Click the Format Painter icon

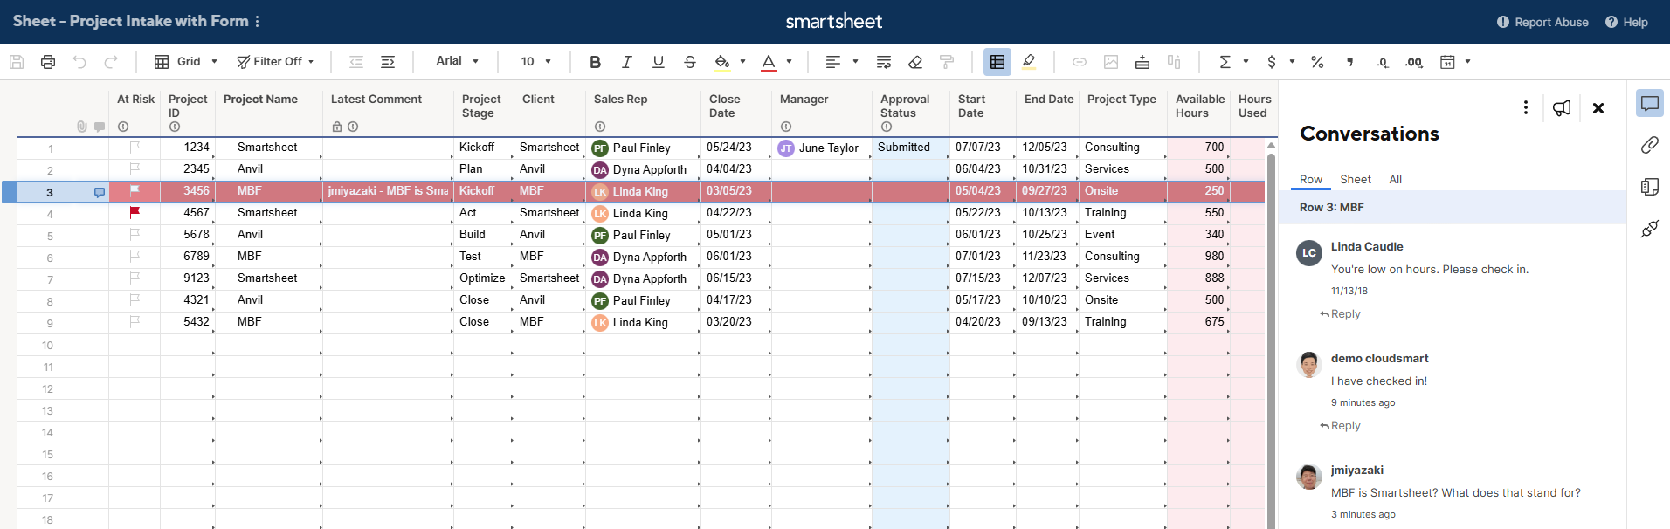(947, 62)
